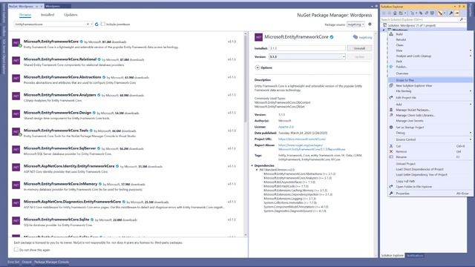The width and height of the screenshot is (475, 267).
Task: Switch to the Installed tab
Action: [47, 15]
